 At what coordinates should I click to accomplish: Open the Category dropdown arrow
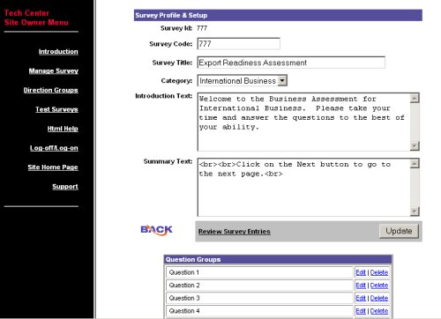[x=282, y=80]
